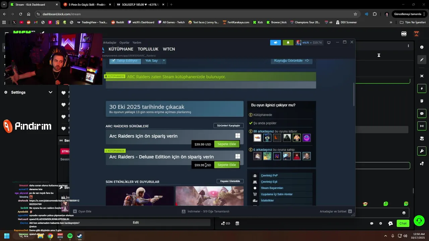Show hidden system tray icons
Screen dimensions: 429x241
click(x=385, y=236)
